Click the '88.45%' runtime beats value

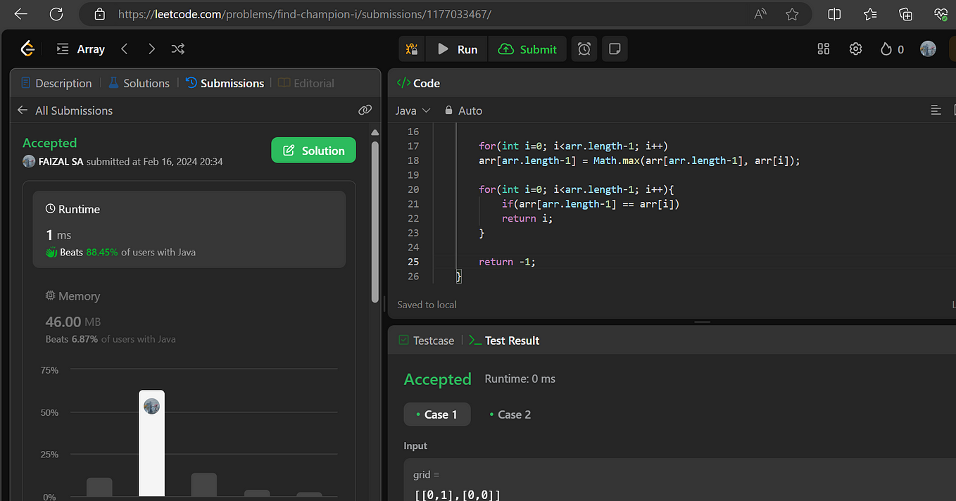coord(102,252)
